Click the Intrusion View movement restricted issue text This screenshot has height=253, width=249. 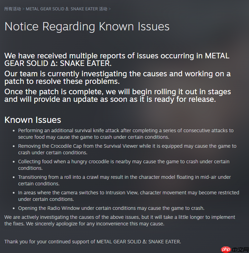pyautogui.click(x=129, y=196)
